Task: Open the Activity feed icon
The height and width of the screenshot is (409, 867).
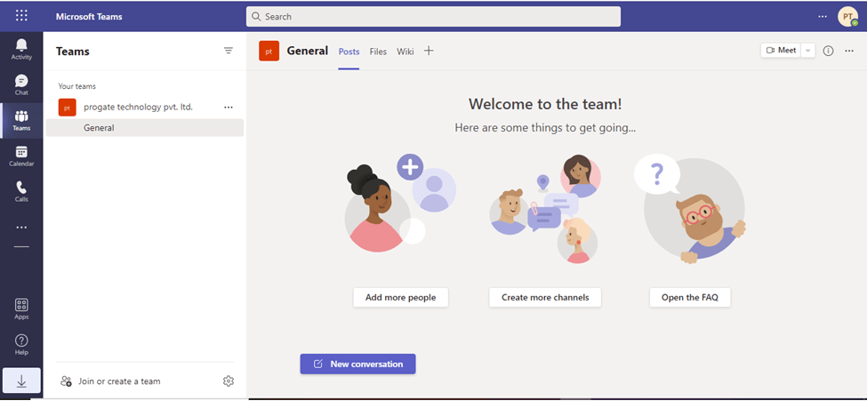Action: [x=21, y=49]
